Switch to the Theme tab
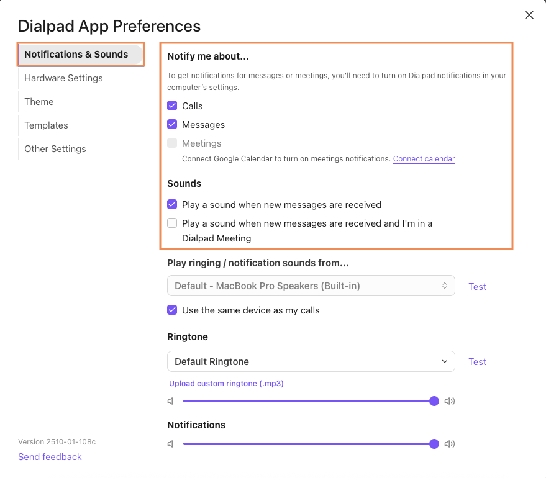The height and width of the screenshot is (478, 546). tap(39, 102)
